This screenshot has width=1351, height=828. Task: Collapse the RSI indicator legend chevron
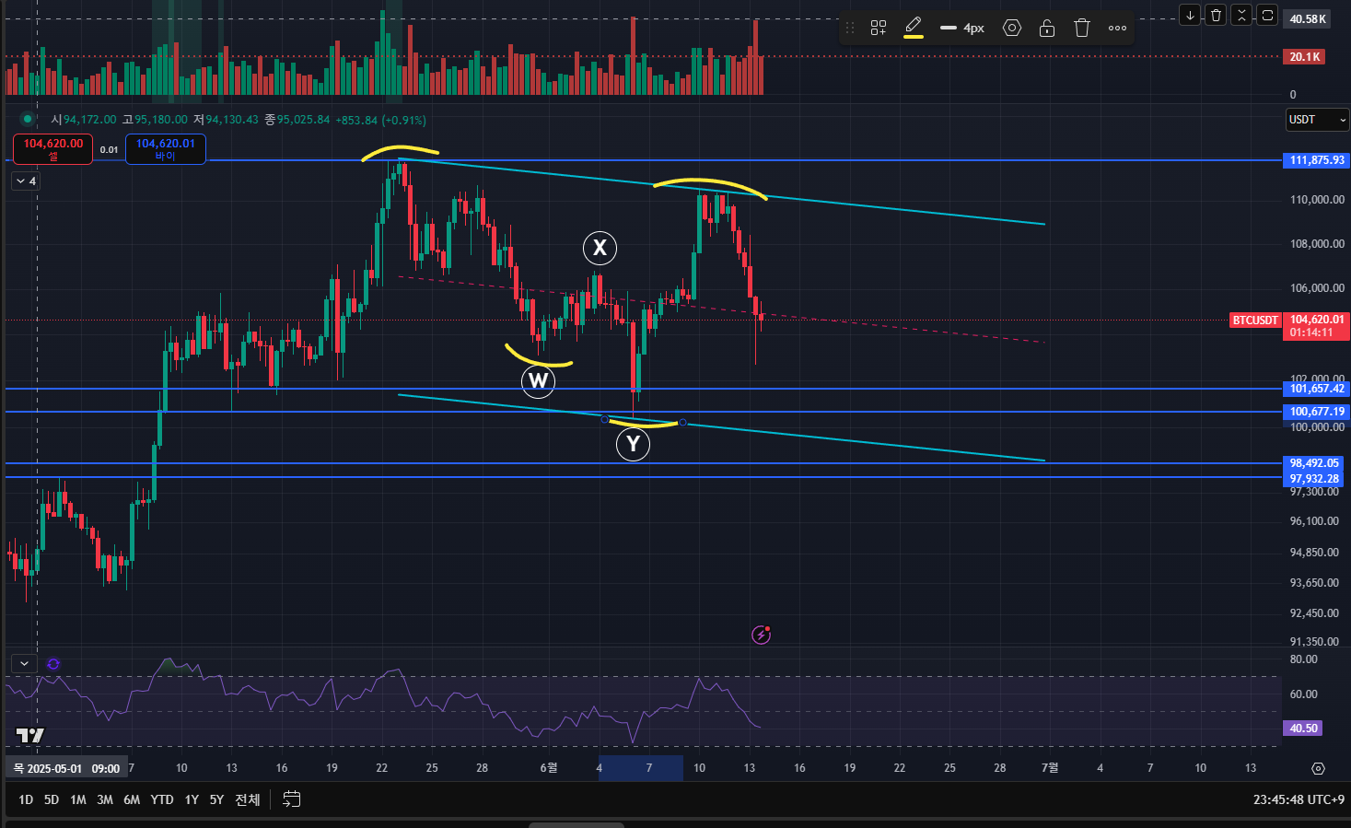pos(24,663)
